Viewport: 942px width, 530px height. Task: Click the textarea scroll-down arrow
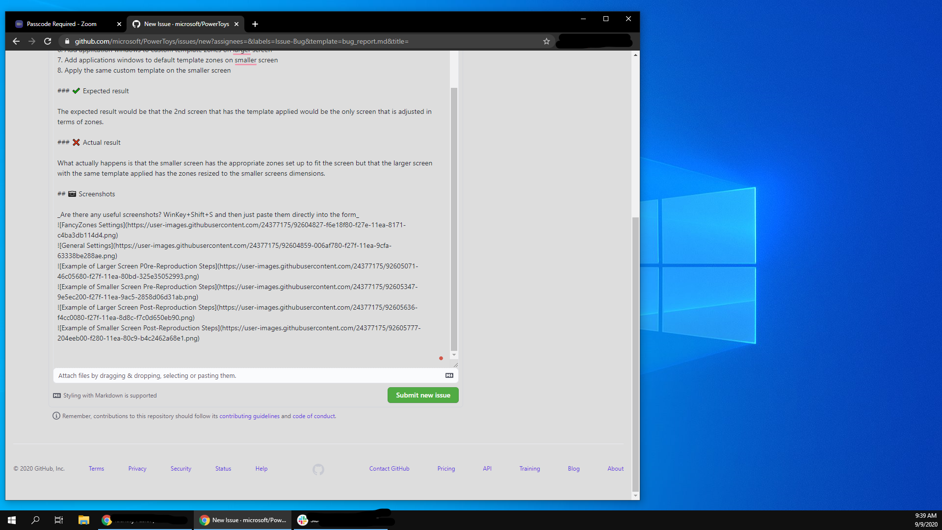[454, 355]
